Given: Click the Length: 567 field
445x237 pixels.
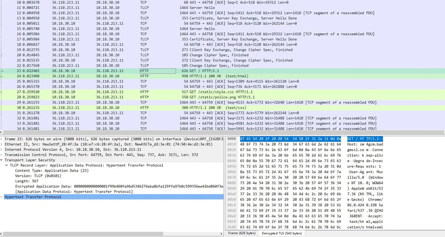Looking at the screenshot, I should coord(28,181).
